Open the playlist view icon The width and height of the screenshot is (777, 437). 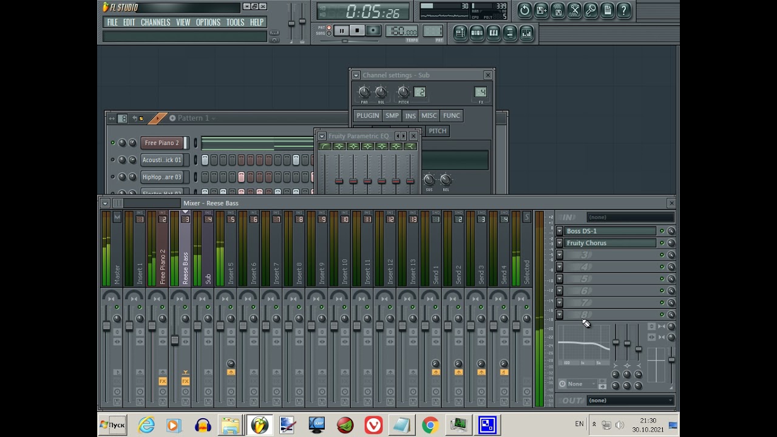pyautogui.click(x=460, y=33)
